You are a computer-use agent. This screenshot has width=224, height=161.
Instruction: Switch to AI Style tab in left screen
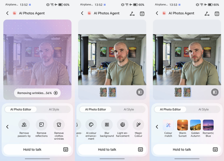click(x=54, y=109)
